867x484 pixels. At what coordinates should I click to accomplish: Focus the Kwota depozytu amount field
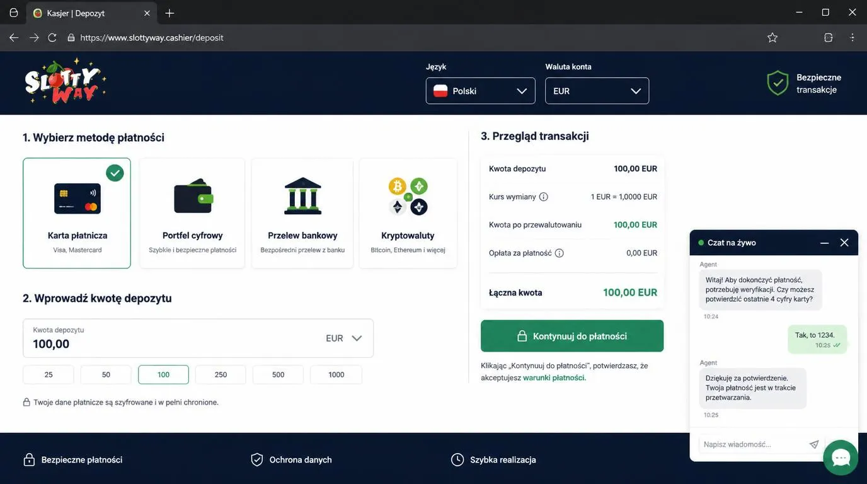pos(198,338)
